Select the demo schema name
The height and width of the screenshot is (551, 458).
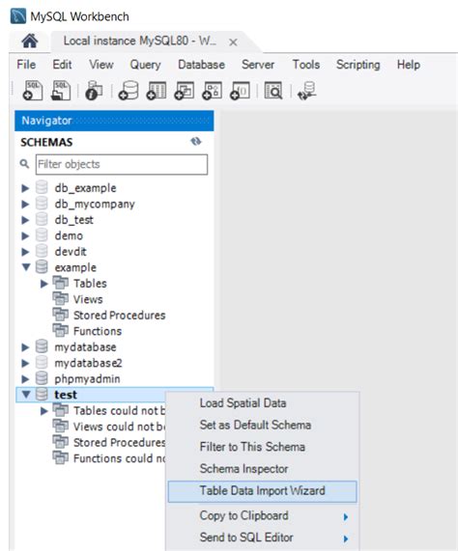click(x=69, y=235)
